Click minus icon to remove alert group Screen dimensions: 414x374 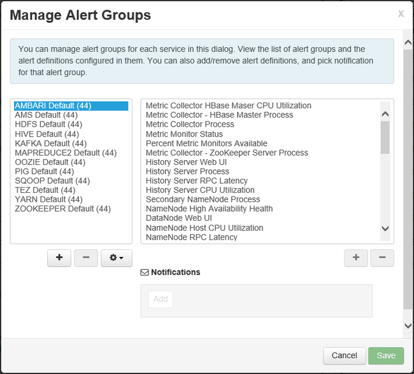pos(86,258)
